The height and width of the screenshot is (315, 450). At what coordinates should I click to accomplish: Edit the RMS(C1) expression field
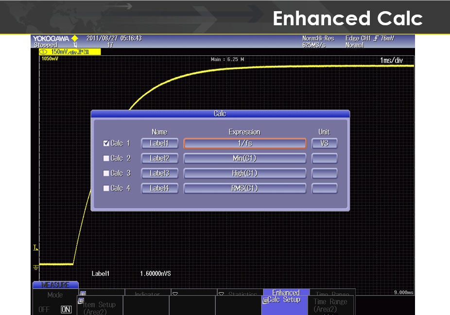click(244, 188)
